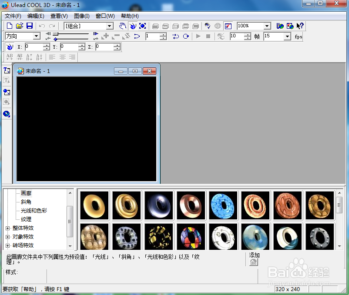The height and width of the screenshot is (295, 349).
Task: Click the globe wireframe icon
Action: click(218, 26)
